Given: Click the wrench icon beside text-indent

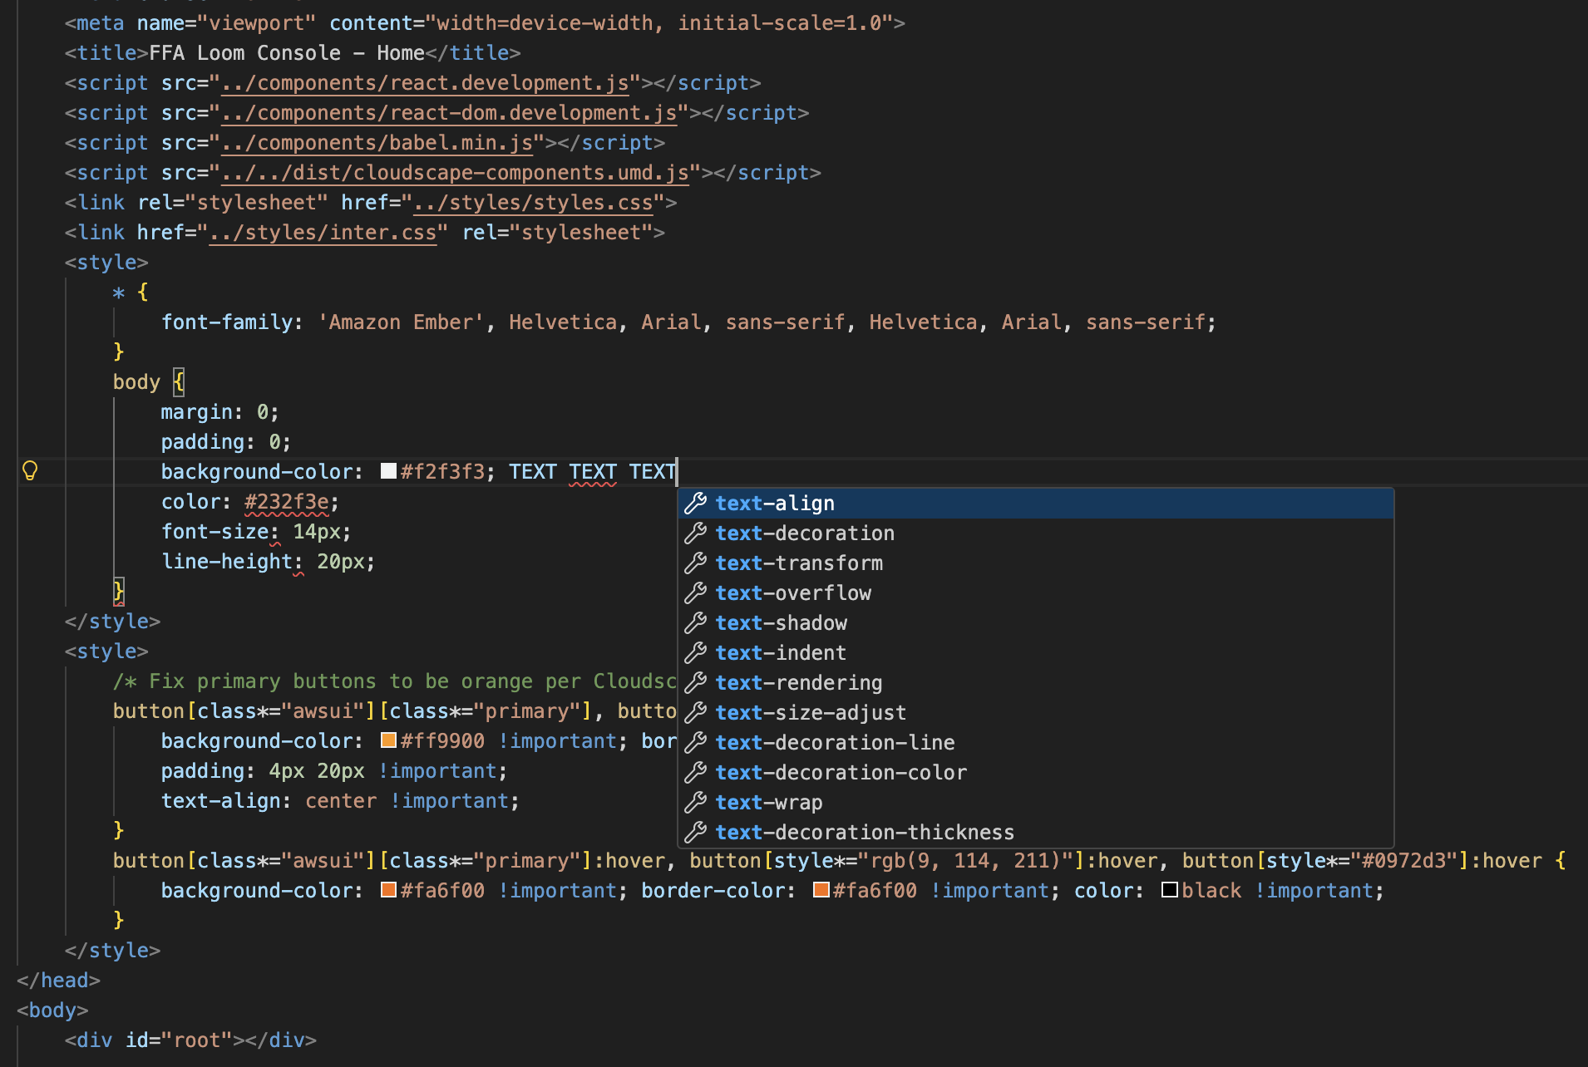Looking at the screenshot, I should (695, 652).
